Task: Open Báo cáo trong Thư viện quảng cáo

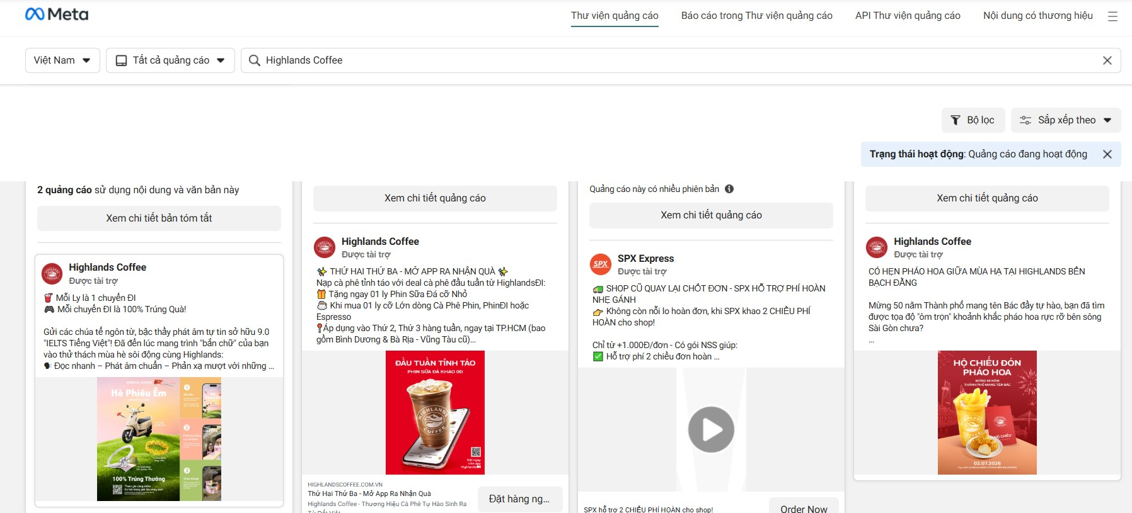Action: [756, 16]
